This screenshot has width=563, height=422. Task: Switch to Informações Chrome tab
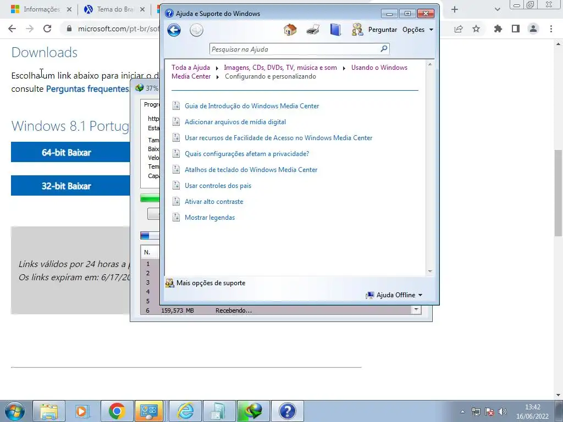tap(41, 9)
